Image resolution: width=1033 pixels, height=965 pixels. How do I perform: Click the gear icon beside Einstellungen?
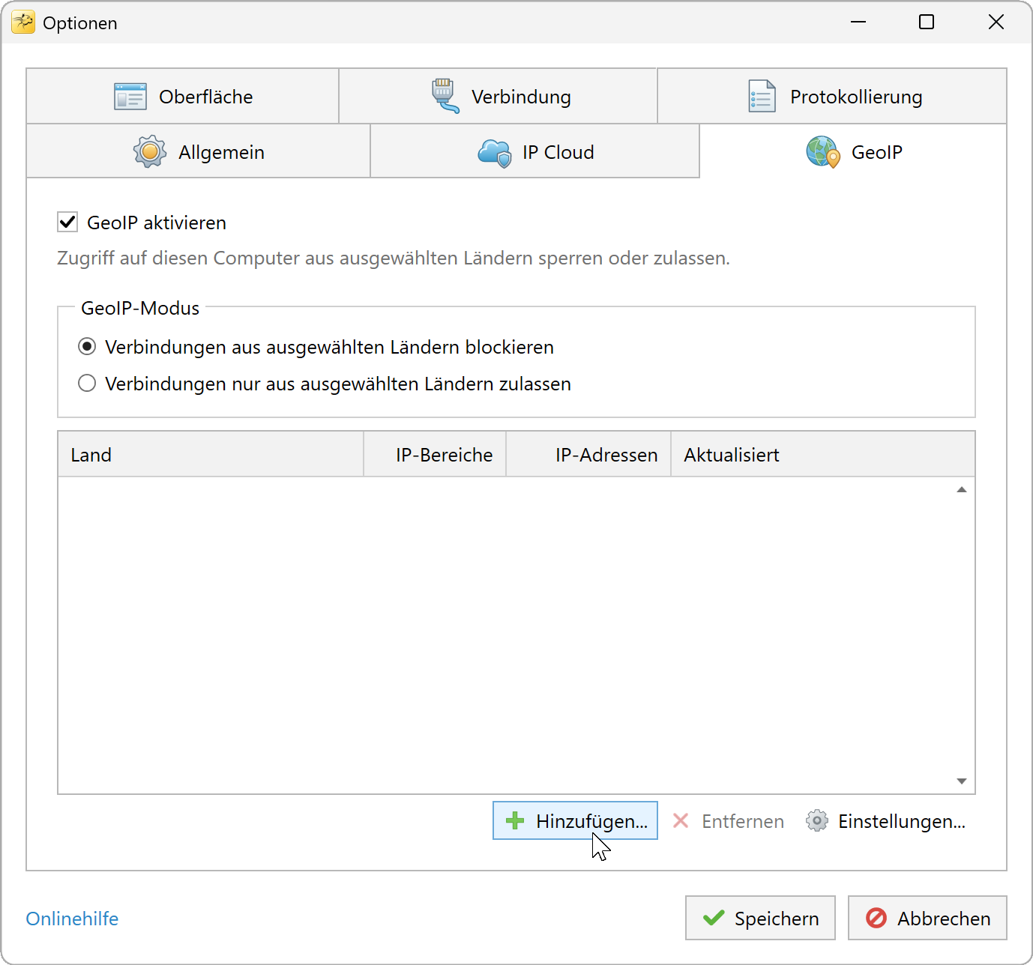point(817,821)
